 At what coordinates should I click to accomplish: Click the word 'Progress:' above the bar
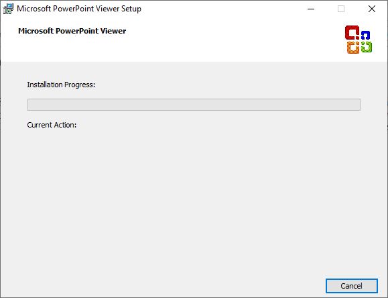point(80,85)
